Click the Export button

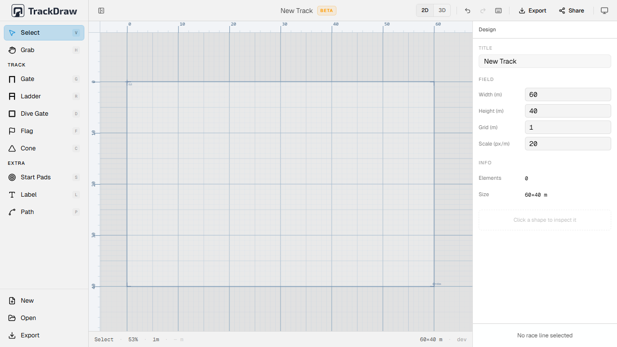point(532,10)
